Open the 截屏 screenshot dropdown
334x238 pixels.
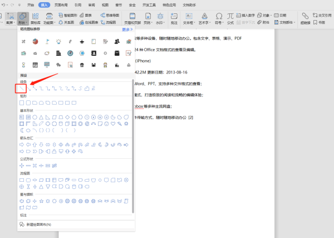pyautogui.click(x=11, y=18)
